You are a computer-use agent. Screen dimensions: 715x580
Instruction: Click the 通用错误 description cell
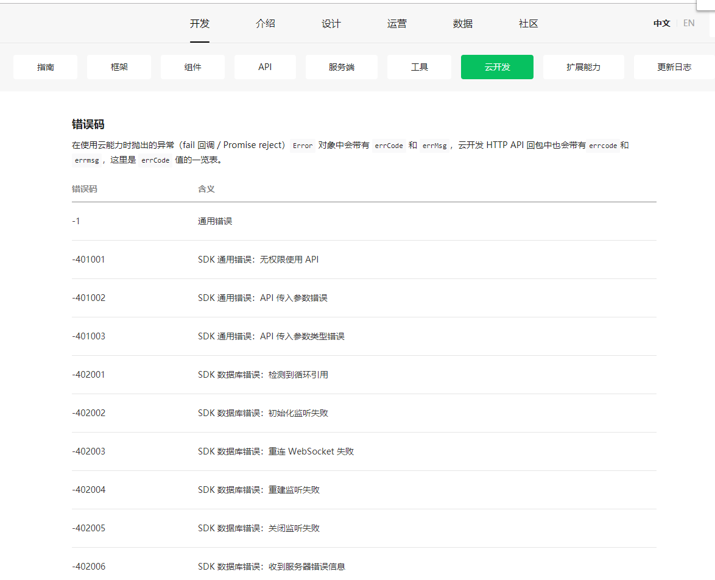(215, 221)
